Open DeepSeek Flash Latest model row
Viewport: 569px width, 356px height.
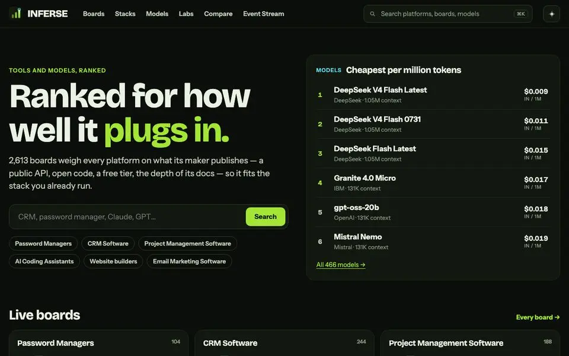(x=433, y=153)
